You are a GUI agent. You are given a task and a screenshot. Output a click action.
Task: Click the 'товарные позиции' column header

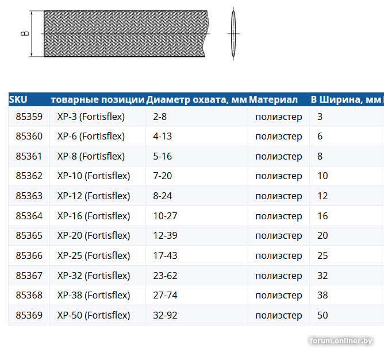[98, 99]
